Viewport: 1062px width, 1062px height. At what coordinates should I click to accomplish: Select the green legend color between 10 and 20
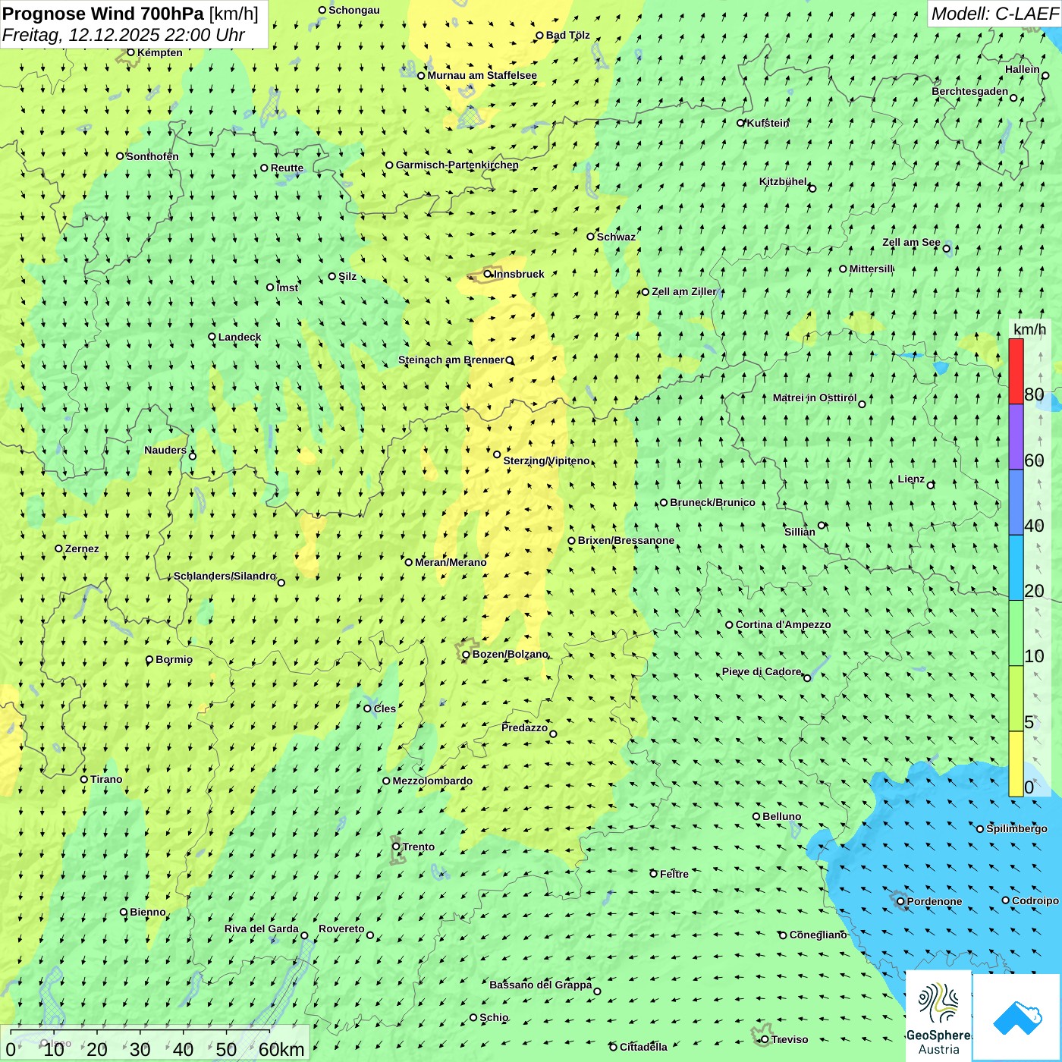[x=1016, y=633]
